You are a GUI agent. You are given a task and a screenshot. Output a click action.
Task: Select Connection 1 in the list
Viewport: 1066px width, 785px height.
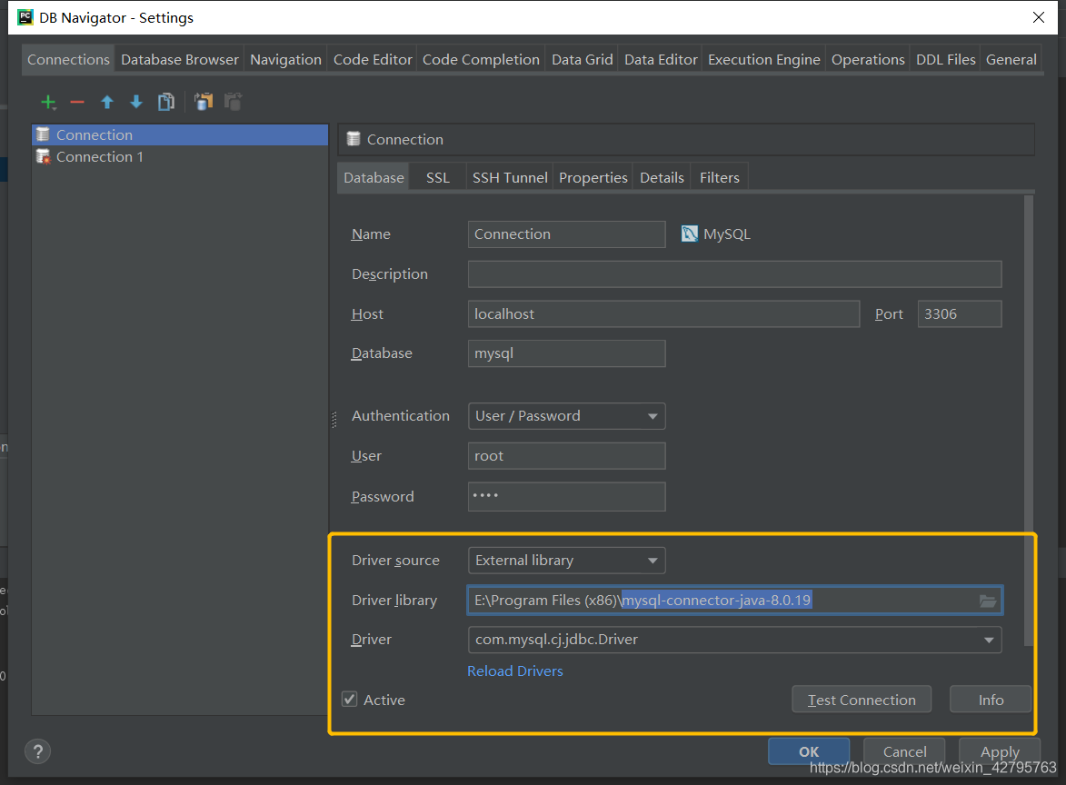point(99,157)
